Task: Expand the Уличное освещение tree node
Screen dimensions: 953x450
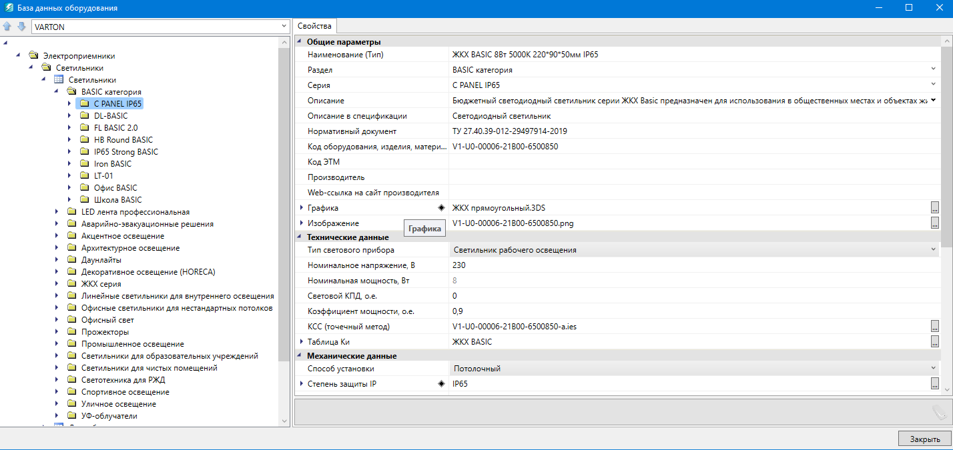Action: tap(57, 404)
